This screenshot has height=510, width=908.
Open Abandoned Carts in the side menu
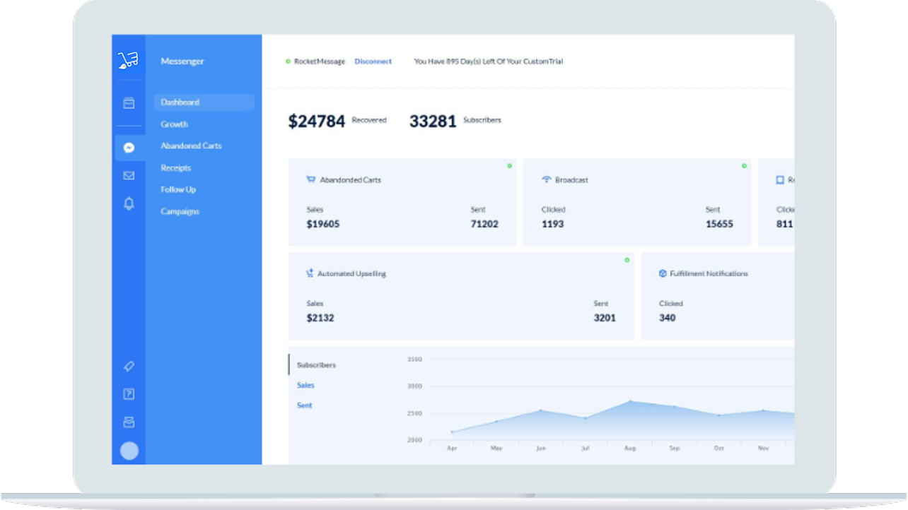coord(191,146)
